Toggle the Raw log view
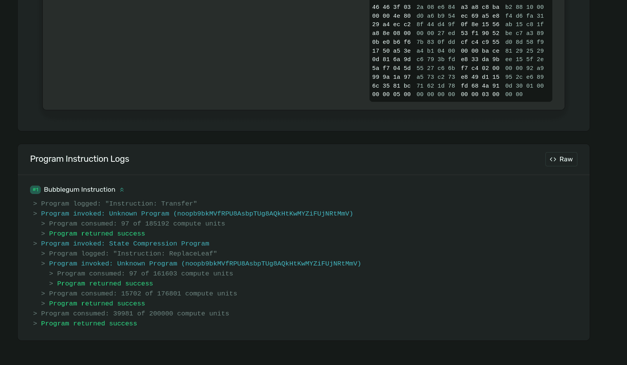The height and width of the screenshot is (365, 627). [x=561, y=159]
